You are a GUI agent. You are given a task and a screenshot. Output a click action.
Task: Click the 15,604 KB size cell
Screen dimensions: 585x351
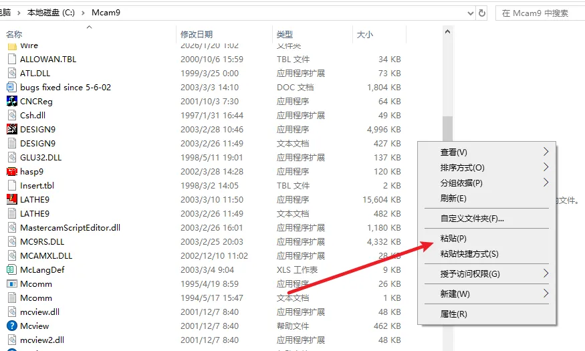pyautogui.click(x=382, y=199)
